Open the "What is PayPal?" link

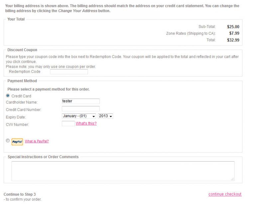37,141
